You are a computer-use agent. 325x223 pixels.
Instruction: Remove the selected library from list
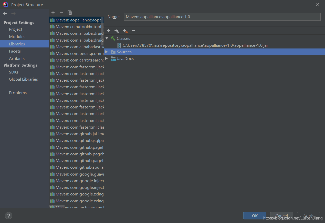click(61, 13)
